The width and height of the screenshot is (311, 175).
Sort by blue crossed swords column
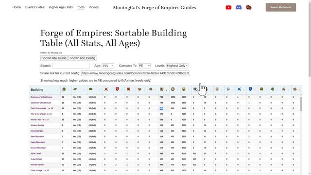pos(239,89)
